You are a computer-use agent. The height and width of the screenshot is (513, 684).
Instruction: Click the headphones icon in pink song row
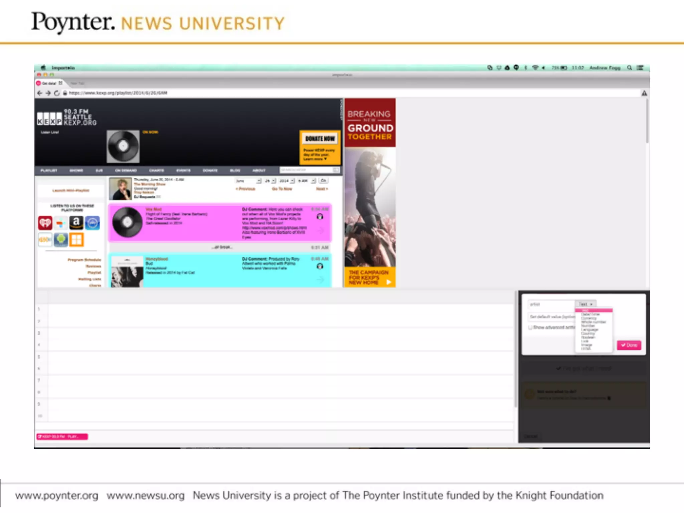point(320,217)
